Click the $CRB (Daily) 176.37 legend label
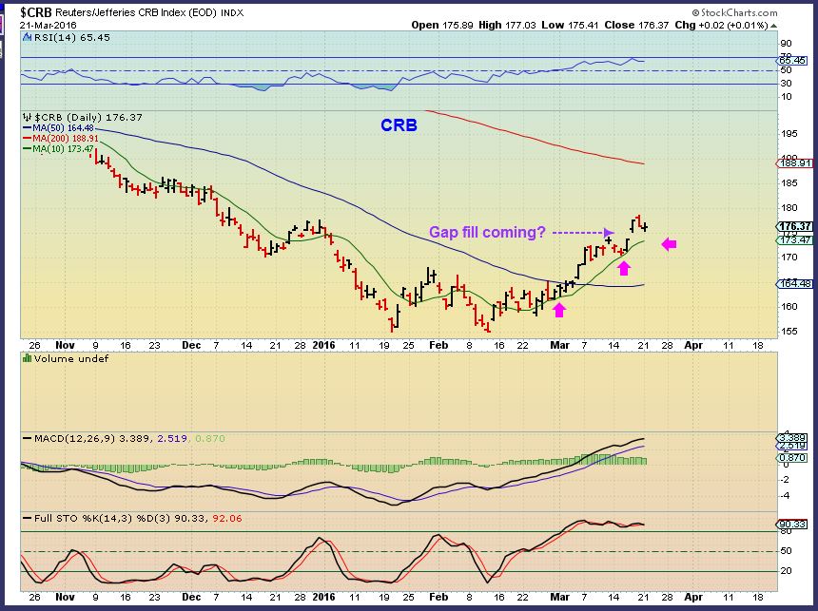818x611 pixels. coord(88,118)
